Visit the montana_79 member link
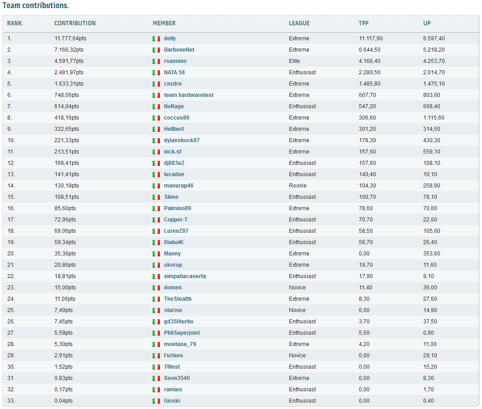The width and height of the screenshot is (482, 409). point(180,344)
